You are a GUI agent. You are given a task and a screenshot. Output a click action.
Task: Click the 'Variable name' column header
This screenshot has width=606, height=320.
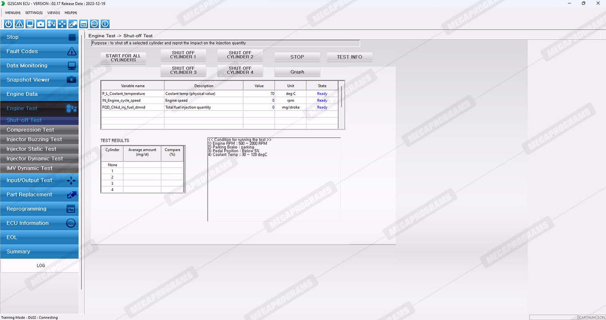[133, 86]
